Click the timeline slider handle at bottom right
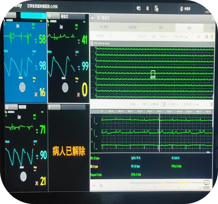Screen dimensions: 218x204 pos(206,183)
